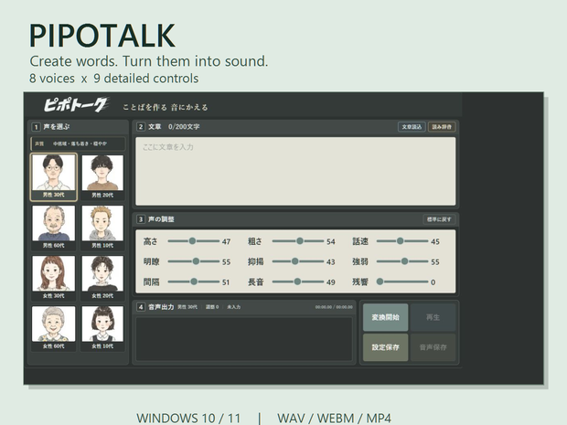Click the 音声出力 waveform display area
The image size is (567, 425).
click(x=244, y=339)
